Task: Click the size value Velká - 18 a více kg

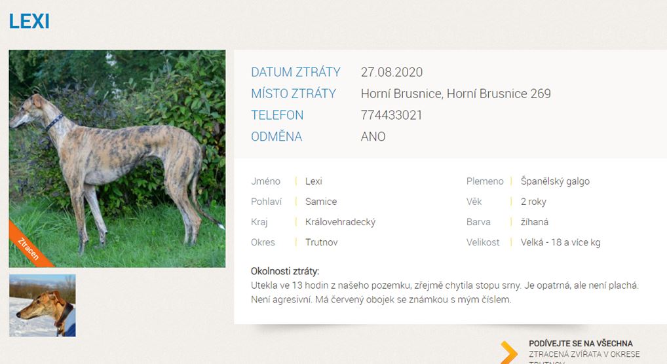Action: (560, 242)
